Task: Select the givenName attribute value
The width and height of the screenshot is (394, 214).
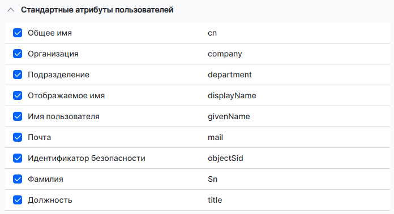Action: click(x=229, y=116)
